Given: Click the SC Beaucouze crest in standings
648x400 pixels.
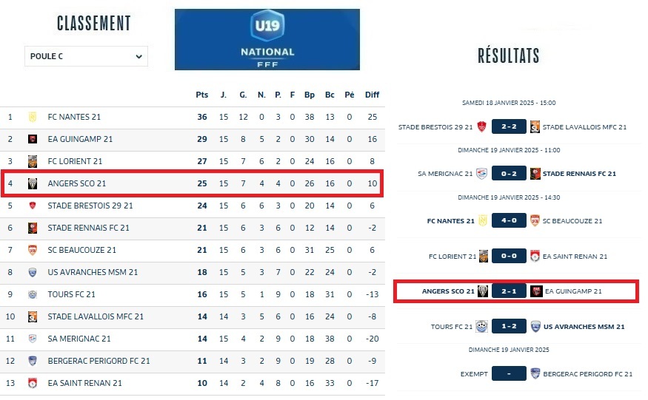Looking at the screenshot, I should pyautogui.click(x=33, y=250).
